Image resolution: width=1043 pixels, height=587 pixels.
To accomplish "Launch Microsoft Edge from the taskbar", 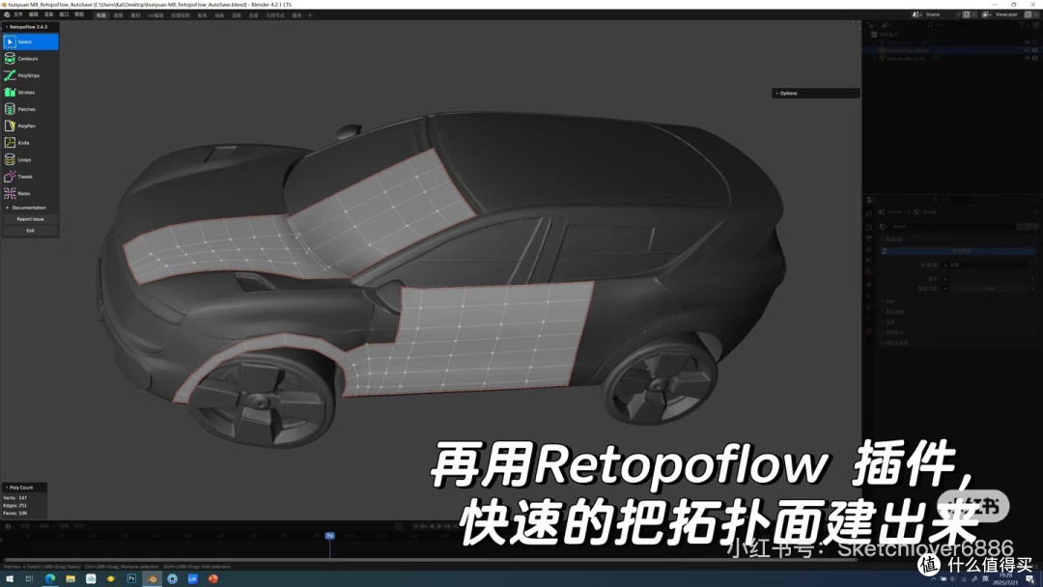I will click(x=50, y=579).
